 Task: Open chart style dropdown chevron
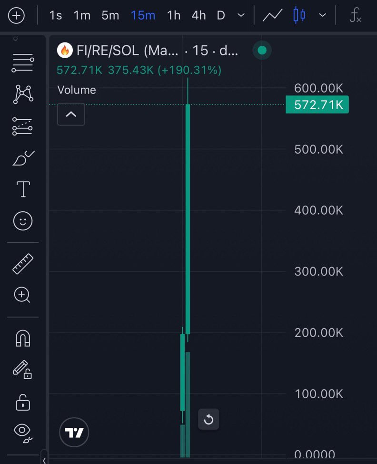pyautogui.click(x=323, y=15)
